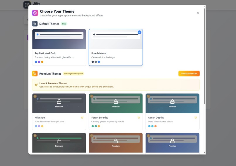Click crown badge at corner of Forest Serenity preview
Screen dimensions: 236x166
(92, 96)
